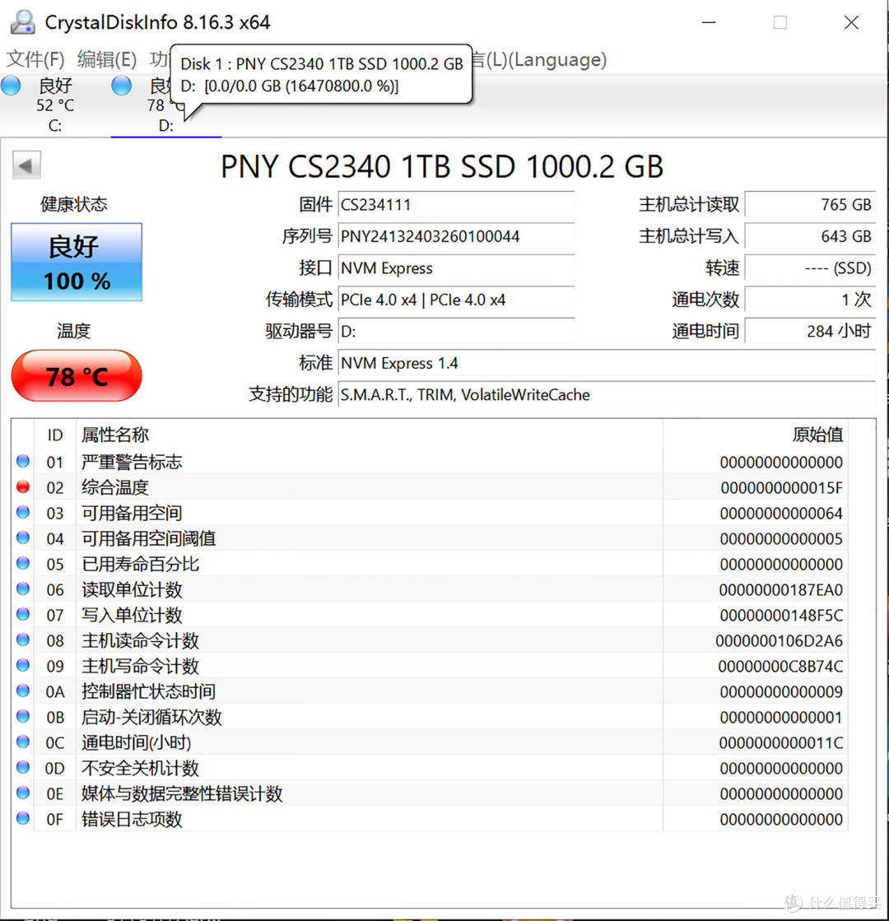
Task: Click the blue indicator beside 严重警告标志
Action: 22,461
